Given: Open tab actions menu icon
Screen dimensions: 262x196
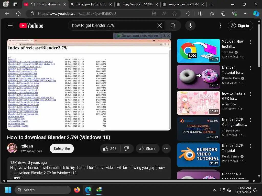Looking at the screenshot, I should [15, 4].
